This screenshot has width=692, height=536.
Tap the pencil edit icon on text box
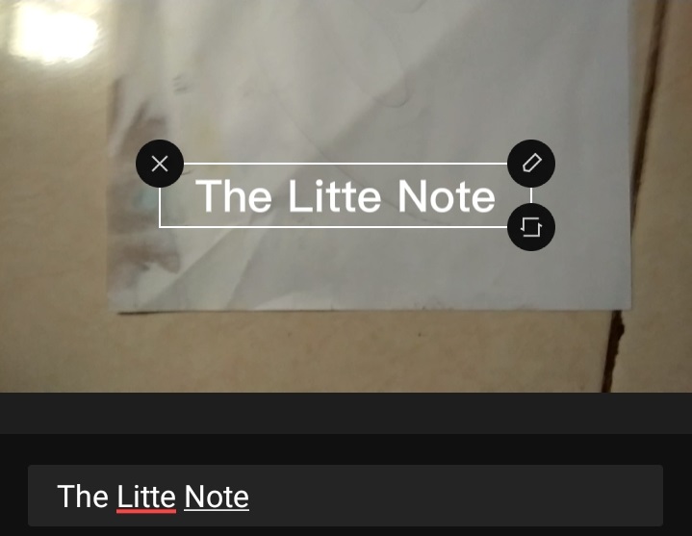531,164
